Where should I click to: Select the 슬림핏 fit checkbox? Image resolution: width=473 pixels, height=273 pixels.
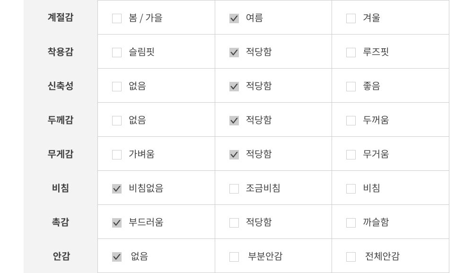coord(117,53)
